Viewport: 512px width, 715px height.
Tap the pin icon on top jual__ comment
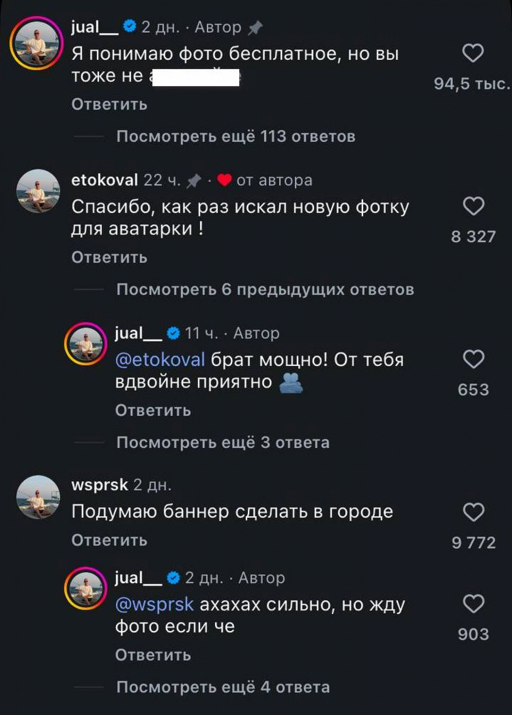pyautogui.click(x=255, y=28)
